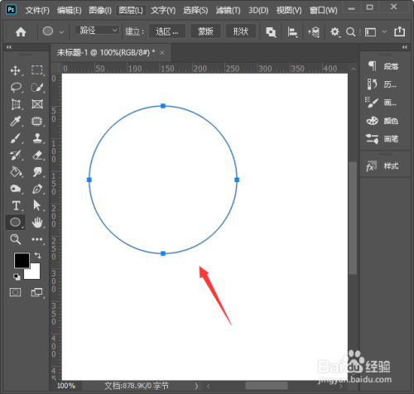The height and width of the screenshot is (394, 414).
Task: Go to the Home screen icon
Action: point(21,32)
